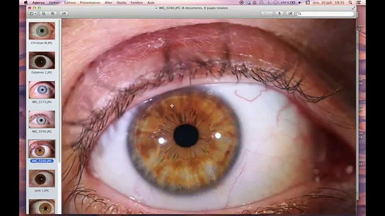Open the Aide menu
Screen dimensions: 385x216
(x=151, y=2)
